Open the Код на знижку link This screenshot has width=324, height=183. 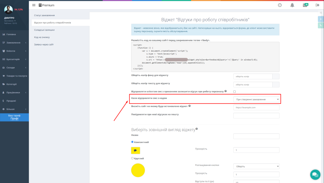pos(42,37)
